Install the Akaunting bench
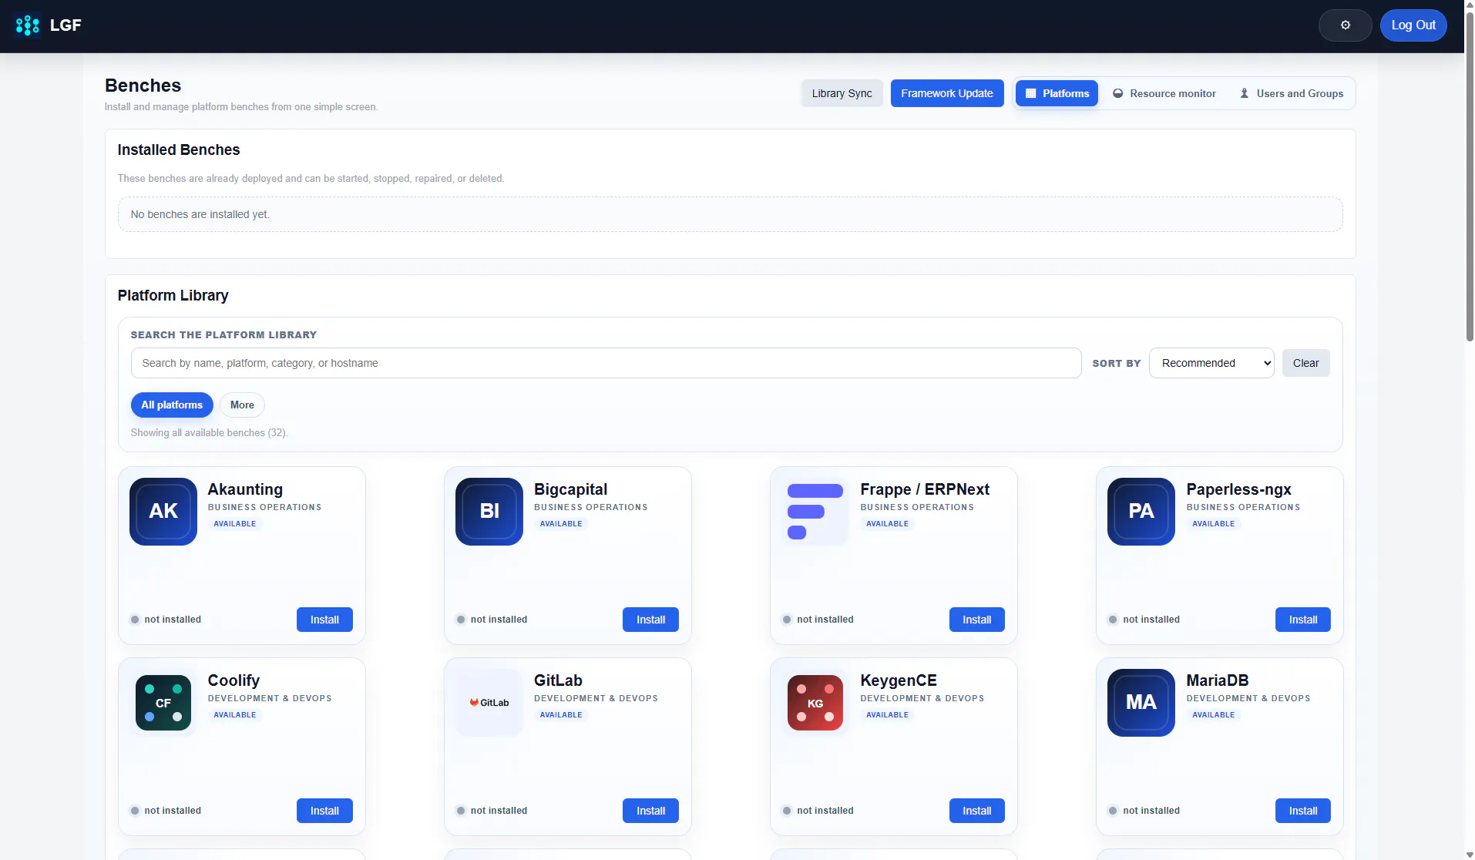This screenshot has height=860, width=1475. (324, 620)
